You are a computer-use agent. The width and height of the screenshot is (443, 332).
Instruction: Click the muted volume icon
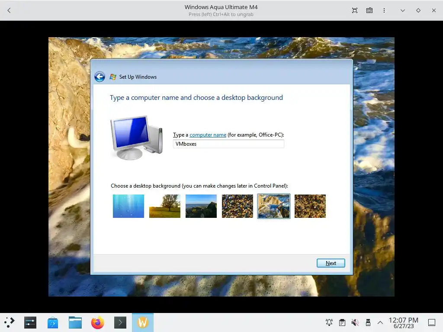coord(355,322)
